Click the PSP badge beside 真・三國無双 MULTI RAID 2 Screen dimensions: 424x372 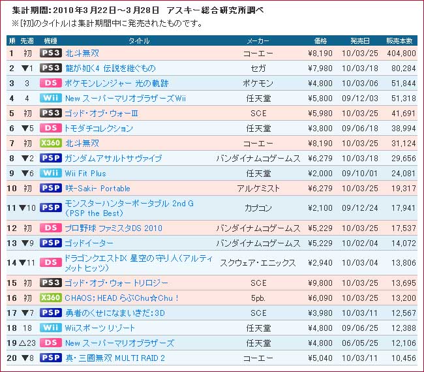(51, 358)
